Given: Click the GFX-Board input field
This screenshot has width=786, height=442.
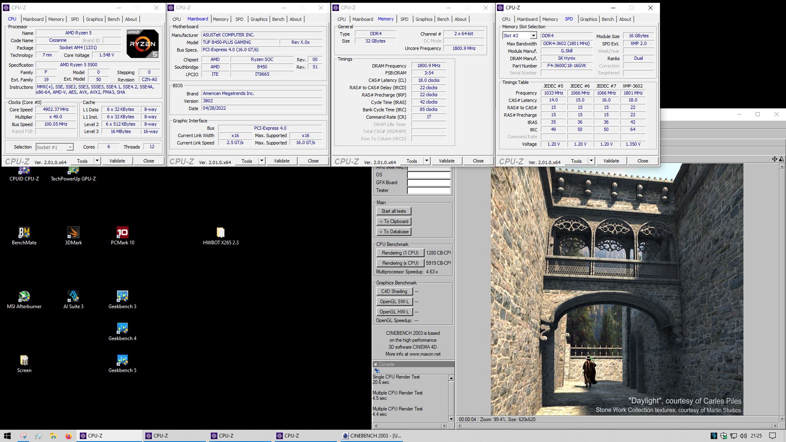Looking at the screenshot, I should tap(429, 183).
